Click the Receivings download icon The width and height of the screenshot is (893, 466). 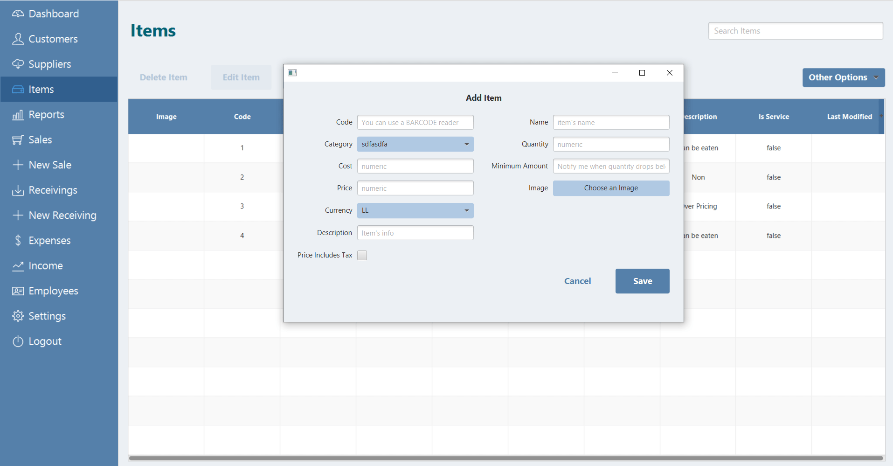pyautogui.click(x=18, y=190)
